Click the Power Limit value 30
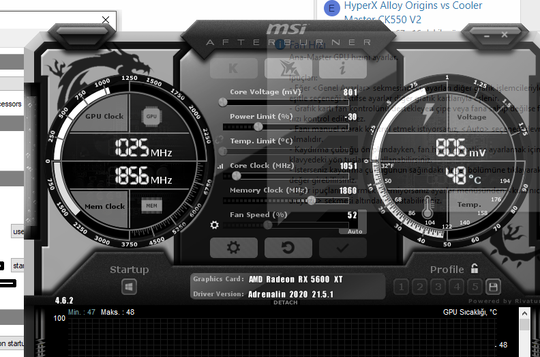540x357 pixels. pos(352,117)
